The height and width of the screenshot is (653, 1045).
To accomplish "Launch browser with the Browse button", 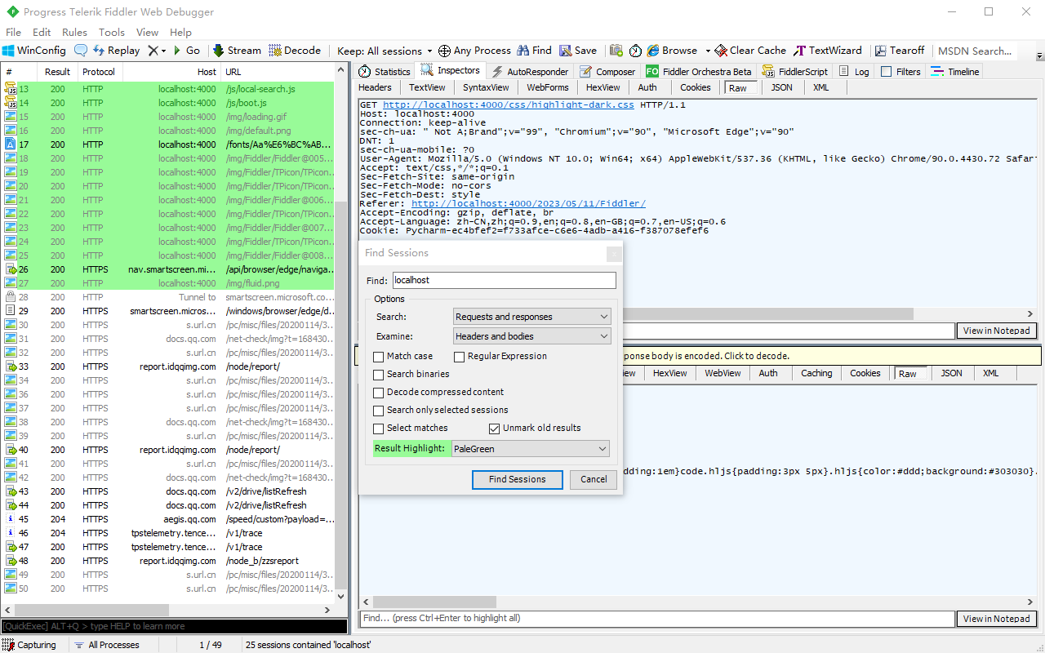I will click(x=672, y=51).
